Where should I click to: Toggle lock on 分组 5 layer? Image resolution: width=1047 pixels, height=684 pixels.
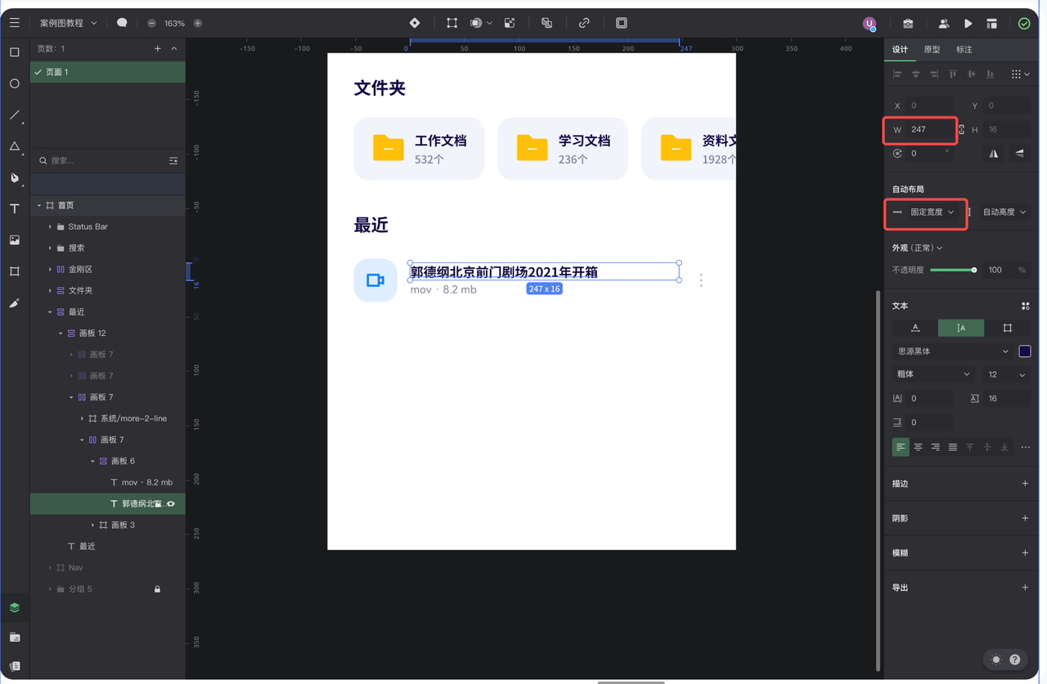(x=158, y=589)
